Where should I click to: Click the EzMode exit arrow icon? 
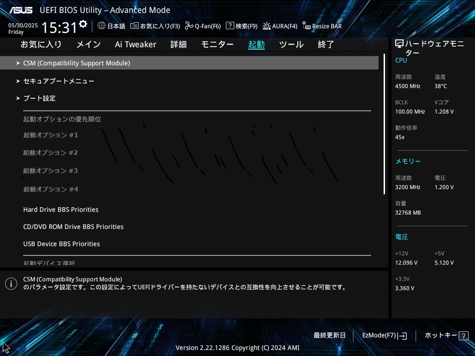pos(402,336)
